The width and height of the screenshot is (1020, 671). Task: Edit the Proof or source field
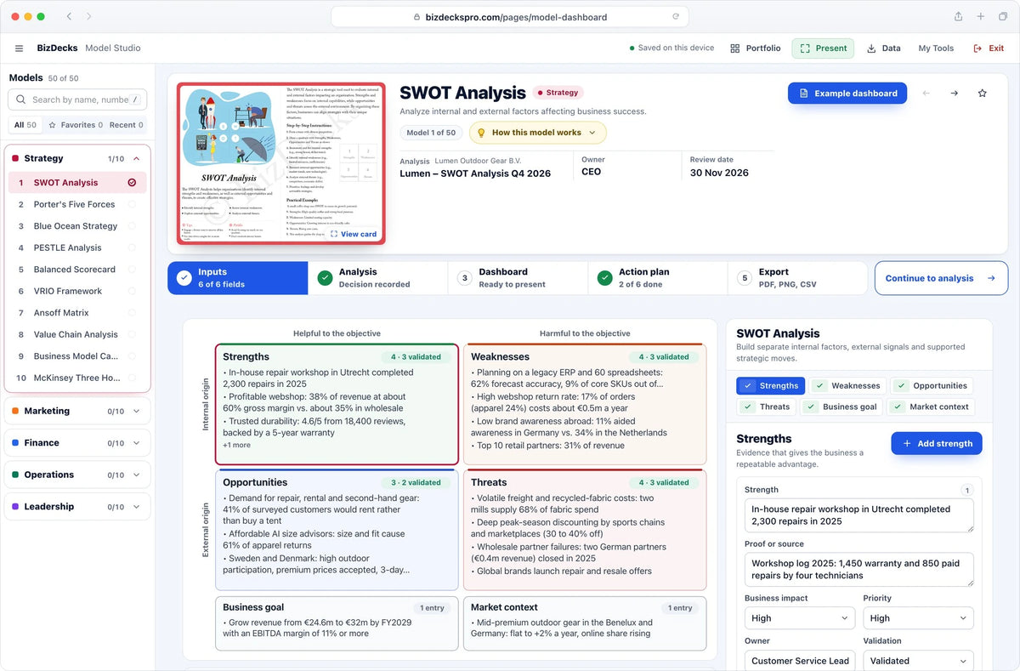point(859,569)
